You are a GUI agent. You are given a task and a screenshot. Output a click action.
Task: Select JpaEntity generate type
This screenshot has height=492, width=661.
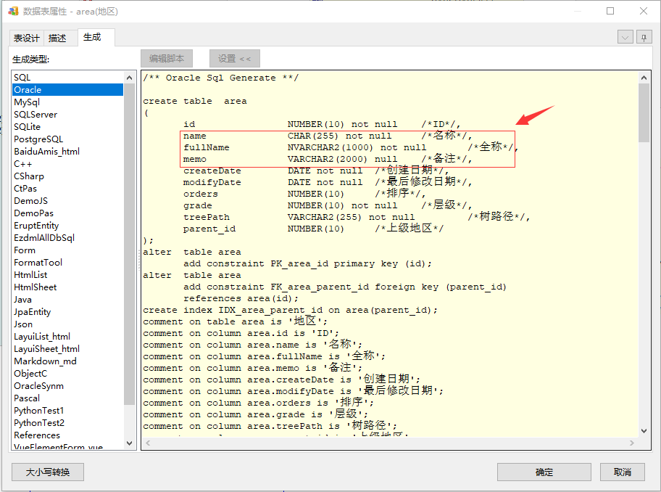68,311
